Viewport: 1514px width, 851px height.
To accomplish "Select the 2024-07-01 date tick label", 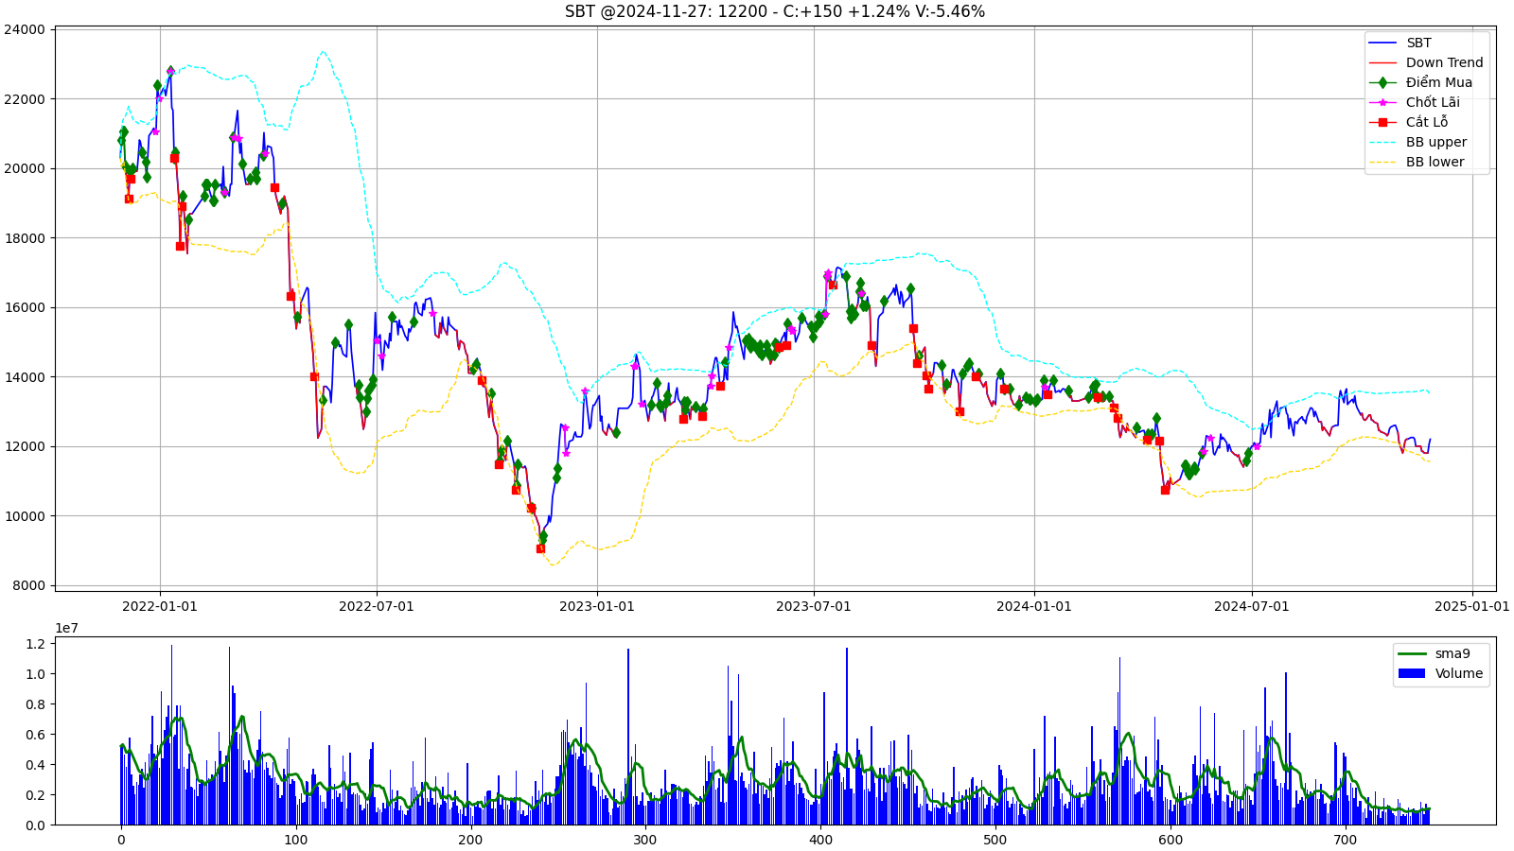I will [x=1252, y=606].
